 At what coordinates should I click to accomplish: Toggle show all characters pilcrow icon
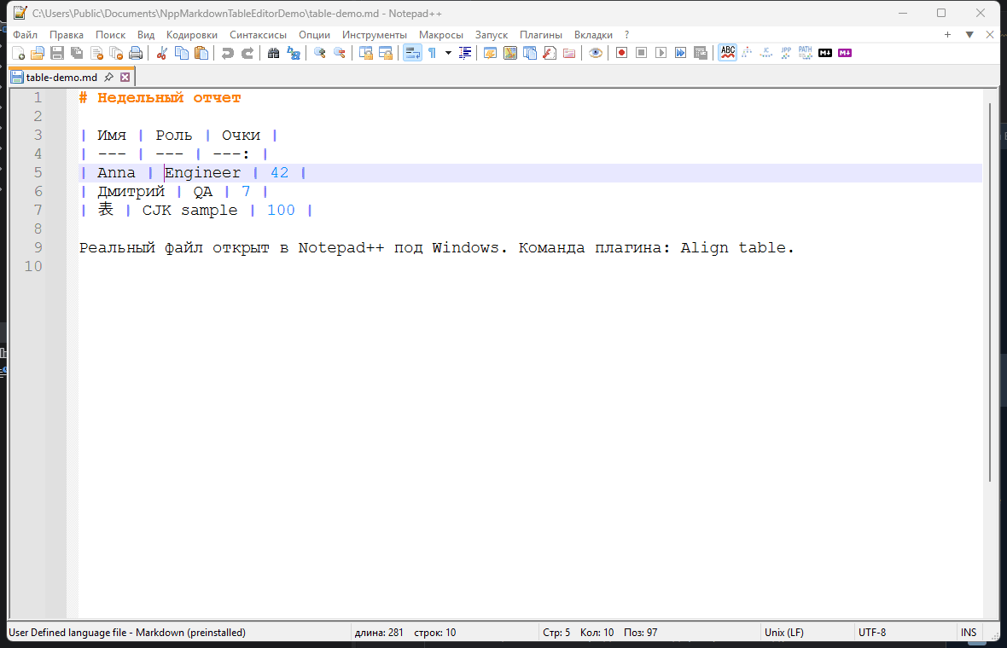[432, 53]
